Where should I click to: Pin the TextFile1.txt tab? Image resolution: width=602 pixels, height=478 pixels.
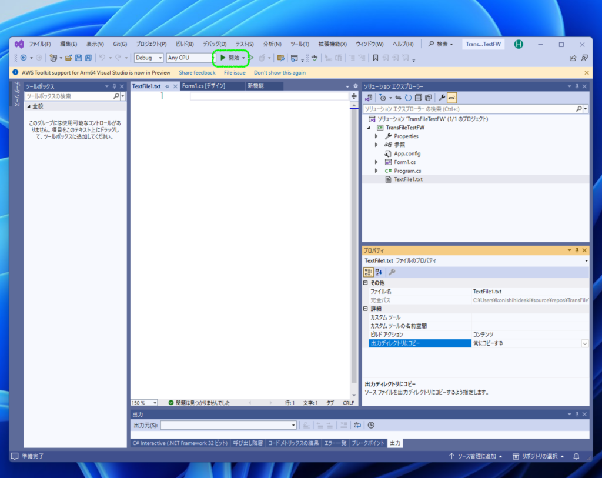tap(167, 86)
